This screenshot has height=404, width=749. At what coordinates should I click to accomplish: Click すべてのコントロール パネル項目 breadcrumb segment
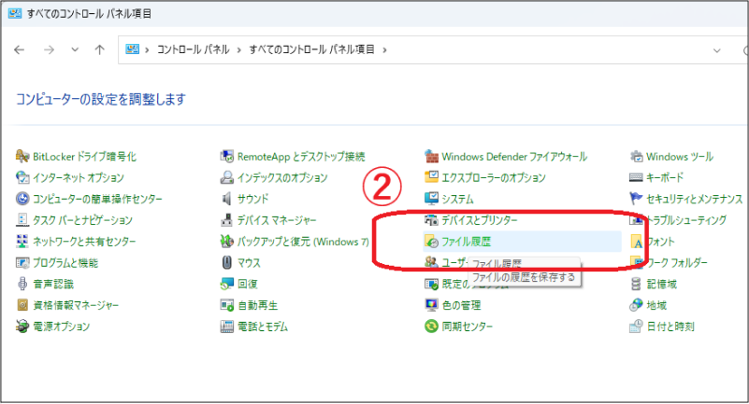[312, 49]
